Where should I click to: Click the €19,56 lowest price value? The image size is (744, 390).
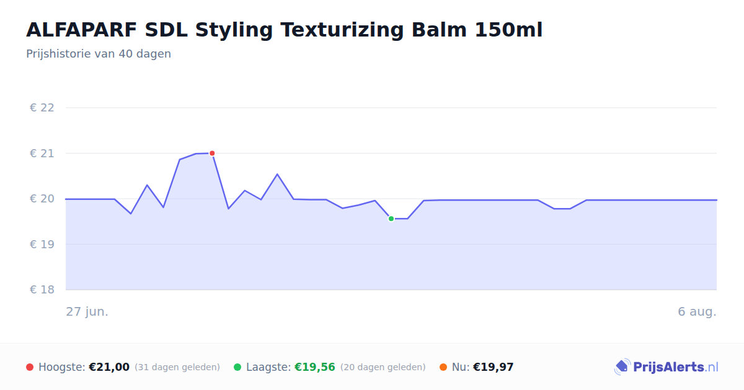[x=315, y=367]
